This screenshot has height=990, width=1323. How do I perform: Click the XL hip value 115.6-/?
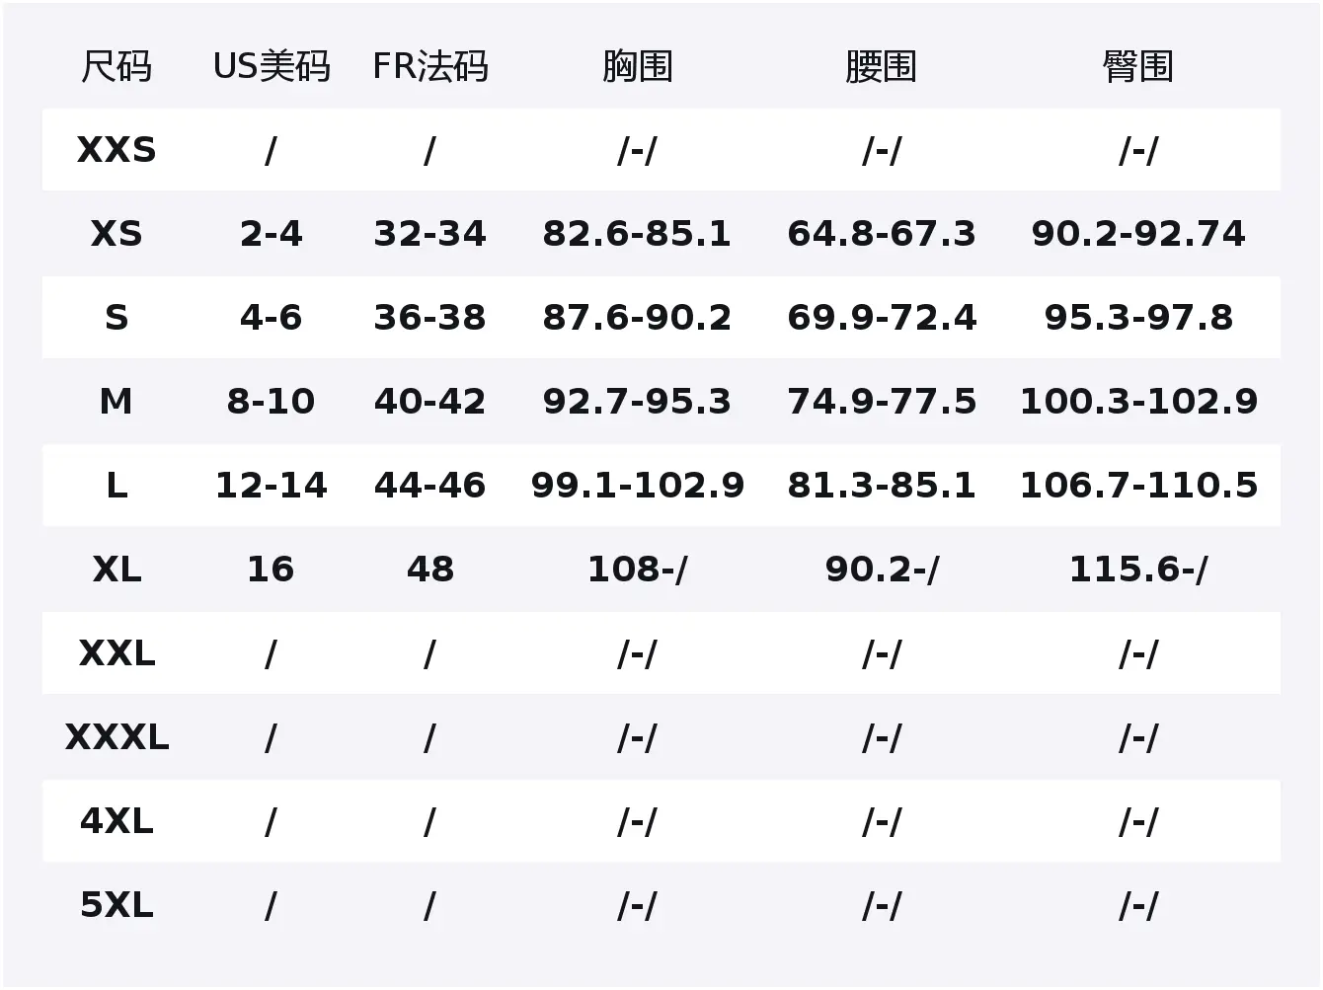pos(1137,570)
